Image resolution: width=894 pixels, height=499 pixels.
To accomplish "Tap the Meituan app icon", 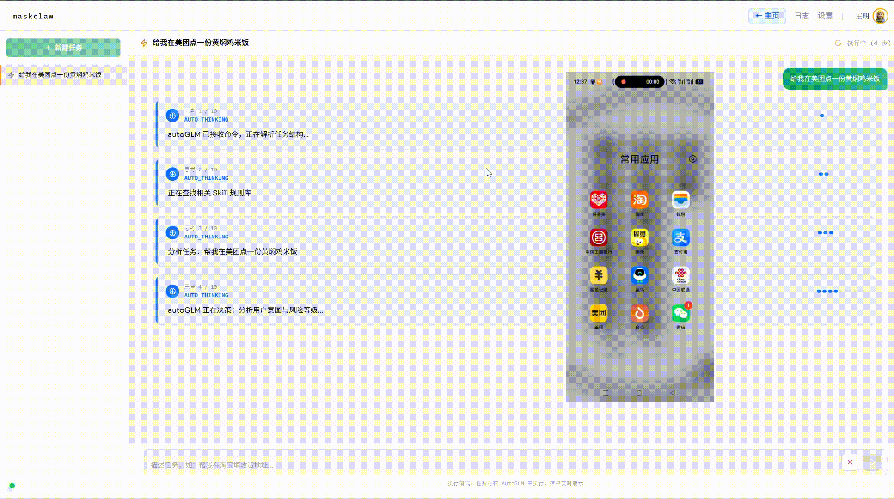I will click(599, 313).
